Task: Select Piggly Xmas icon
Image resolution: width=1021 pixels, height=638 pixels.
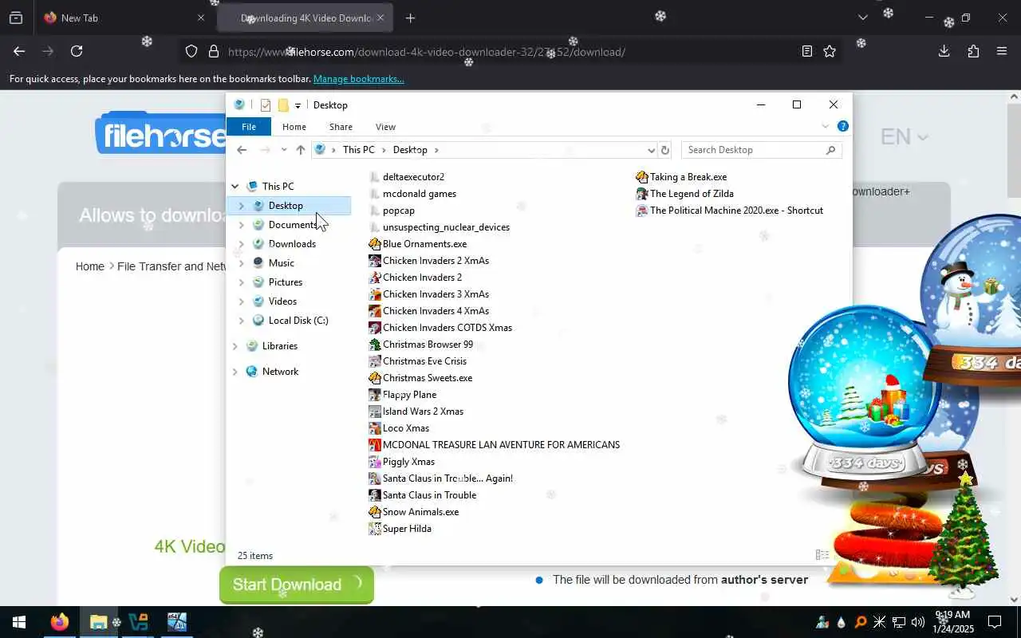Action: (375, 462)
